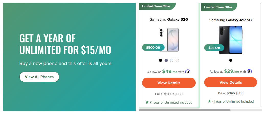Click the Limited Time Offer tag on Galaxy S26

pyautogui.click(x=156, y=6)
